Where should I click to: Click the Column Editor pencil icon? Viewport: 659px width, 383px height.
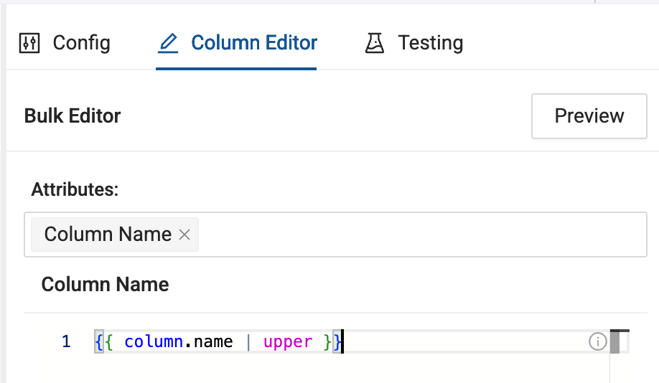coord(168,43)
